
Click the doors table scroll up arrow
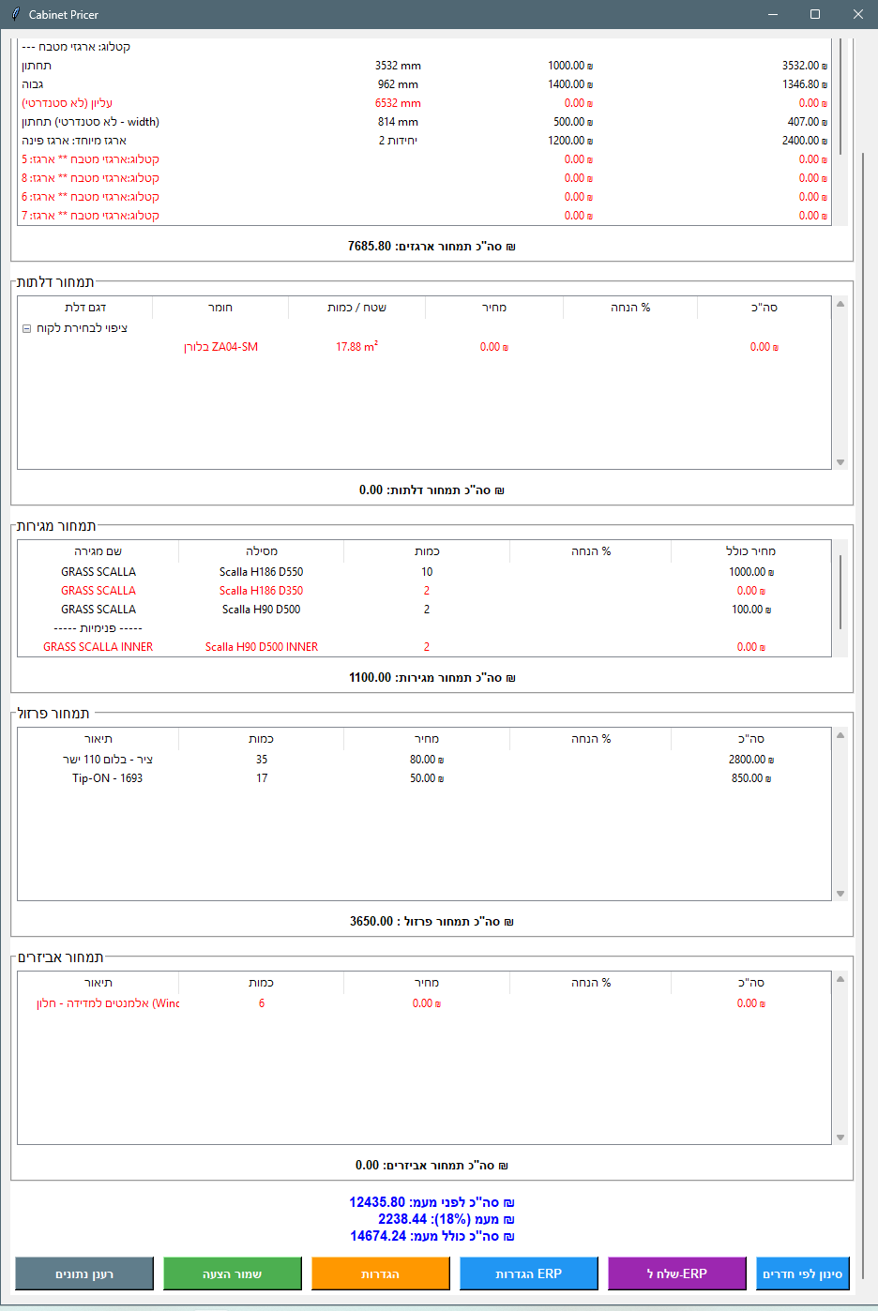click(840, 304)
